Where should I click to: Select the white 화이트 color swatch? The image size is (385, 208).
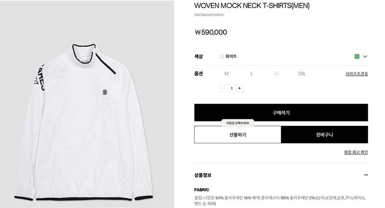pos(222,56)
